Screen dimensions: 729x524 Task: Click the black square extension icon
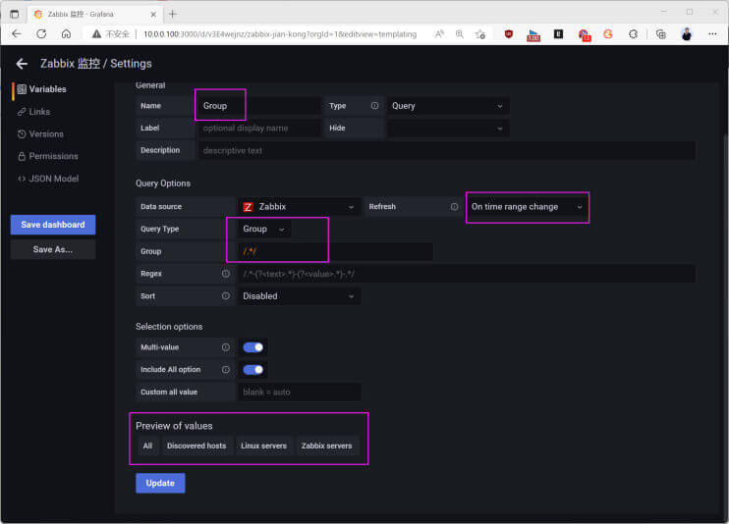tap(558, 34)
